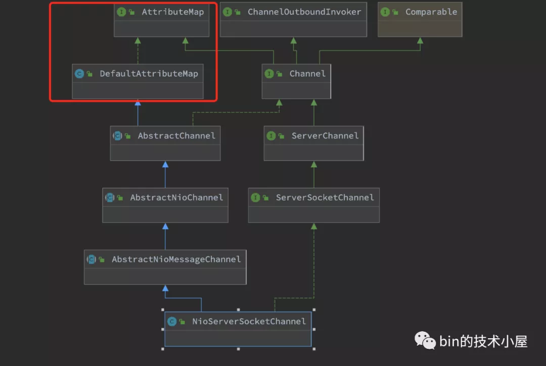The width and height of the screenshot is (546, 366).
Task: Select the AbstractChannel node label
Action: tap(176, 136)
